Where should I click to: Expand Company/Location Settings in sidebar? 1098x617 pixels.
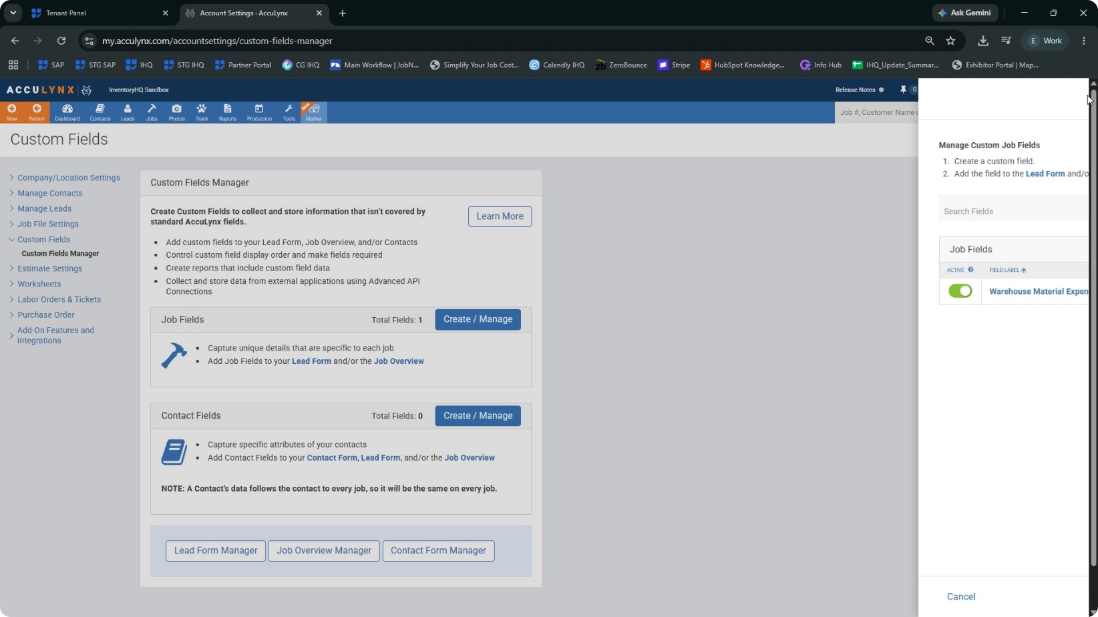(65, 178)
